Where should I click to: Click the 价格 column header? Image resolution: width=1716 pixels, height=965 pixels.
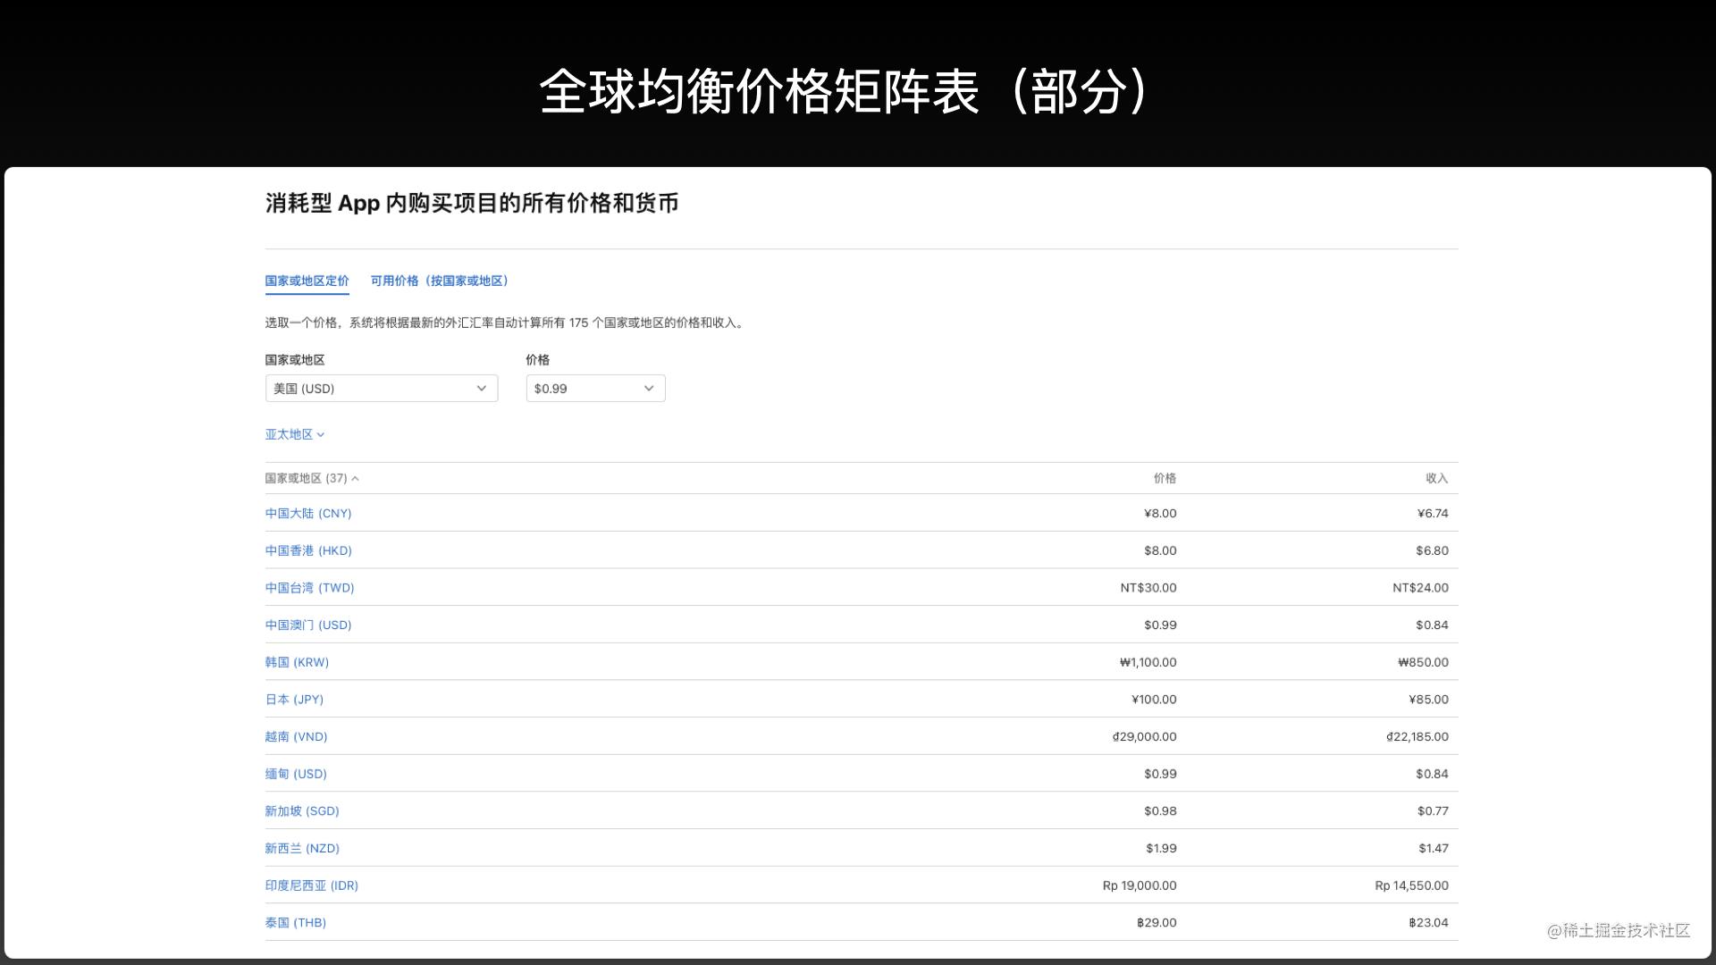coord(1165,478)
